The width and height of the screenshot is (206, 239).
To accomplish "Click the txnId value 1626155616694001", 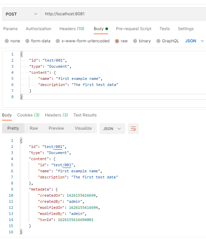I will 76,220.
